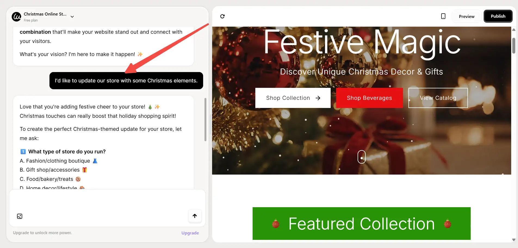Click the scroll-down mouse indicator icon
The image size is (518, 248).
coord(361,157)
